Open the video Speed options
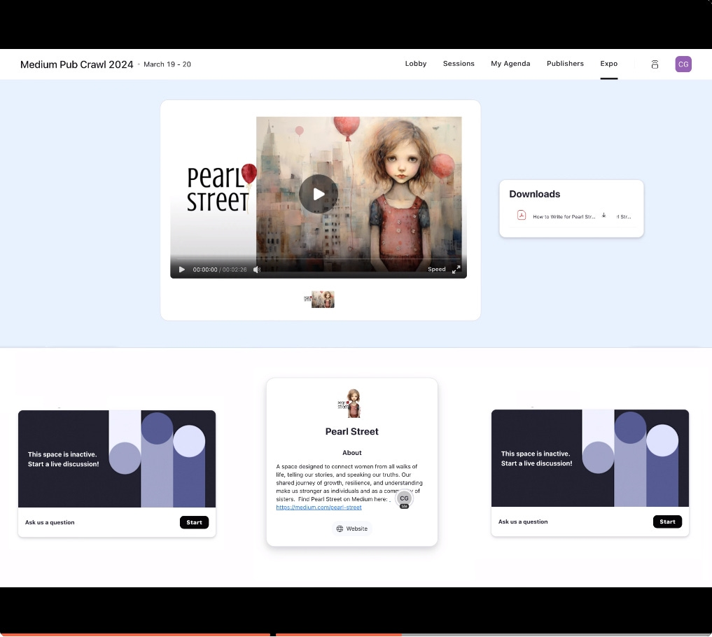712x637 pixels. (436, 269)
